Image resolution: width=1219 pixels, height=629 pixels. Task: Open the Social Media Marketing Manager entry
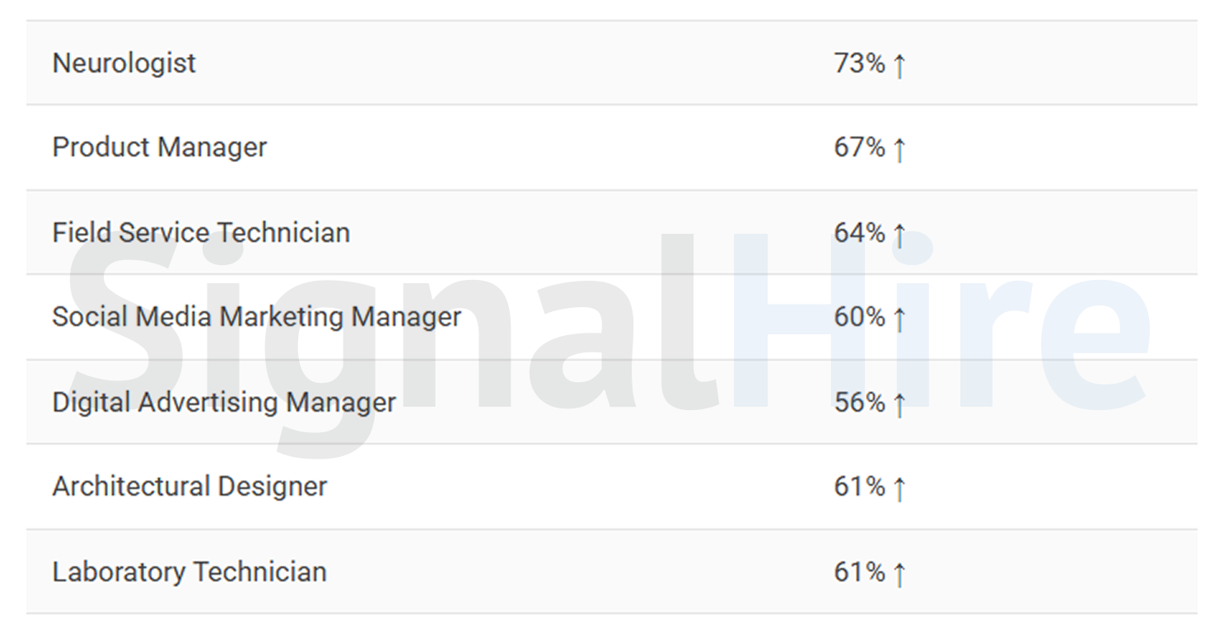pos(257,318)
